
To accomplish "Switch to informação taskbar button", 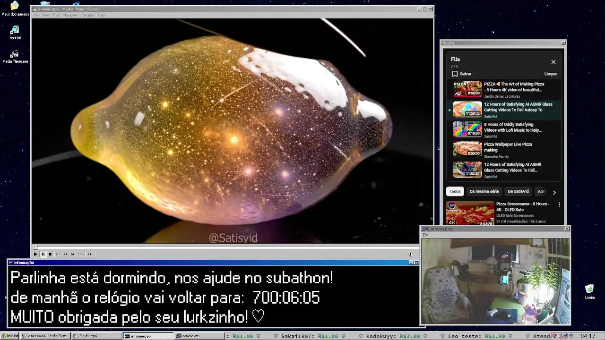I will pos(148,336).
